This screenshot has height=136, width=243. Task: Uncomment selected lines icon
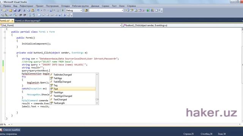coord(34,15)
